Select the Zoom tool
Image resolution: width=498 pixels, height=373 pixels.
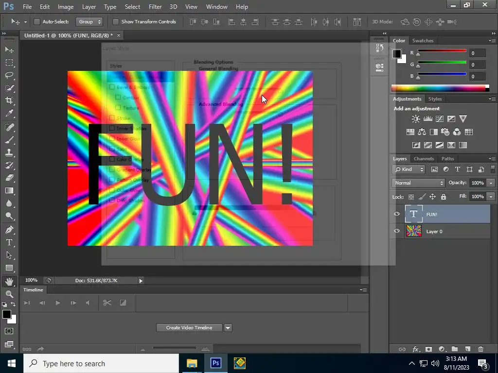(x=9, y=294)
